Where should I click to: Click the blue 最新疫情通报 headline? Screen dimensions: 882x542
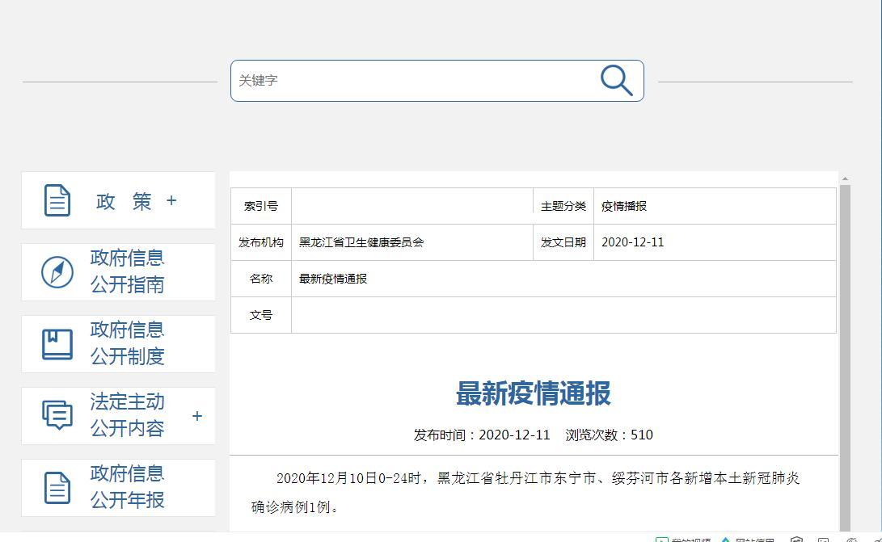(534, 394)
